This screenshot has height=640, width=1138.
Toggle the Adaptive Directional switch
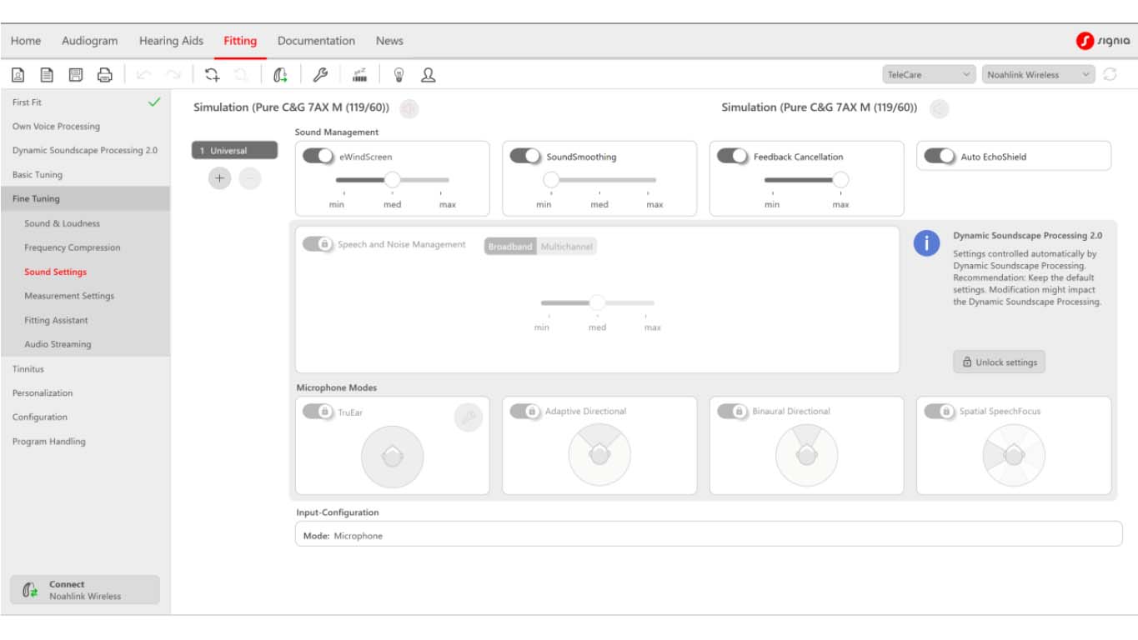tap(525, 412)
